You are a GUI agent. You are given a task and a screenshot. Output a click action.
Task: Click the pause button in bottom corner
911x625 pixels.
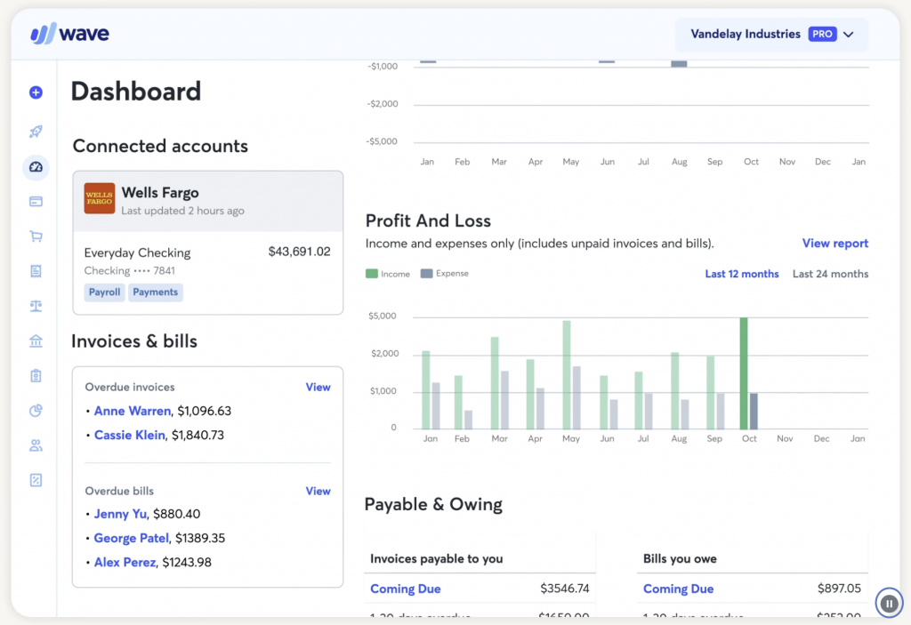point(889,603)
